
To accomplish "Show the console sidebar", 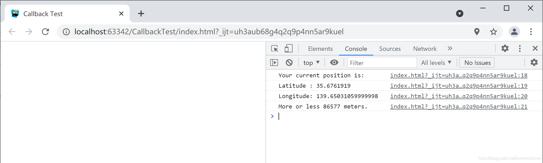I will click(274, 63).
